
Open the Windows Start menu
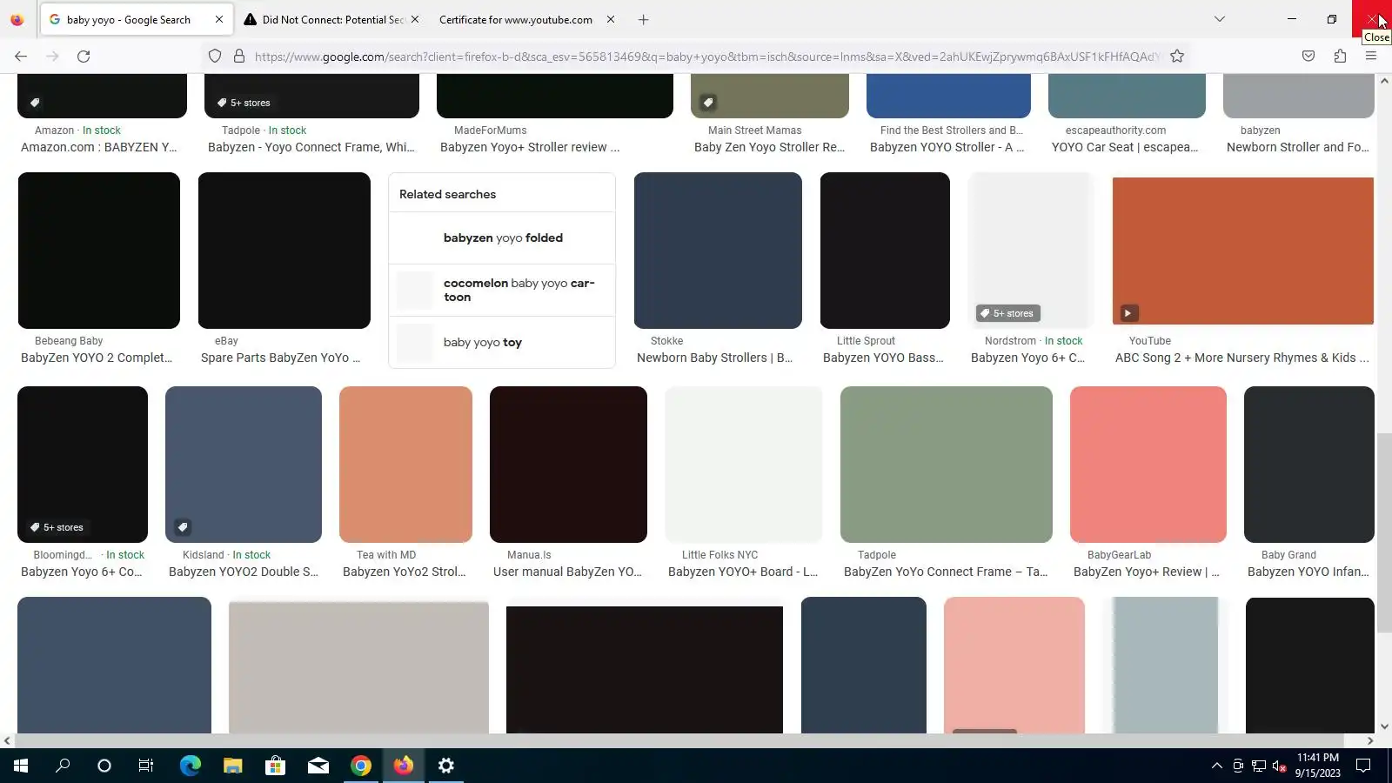[x=21, y=766]
